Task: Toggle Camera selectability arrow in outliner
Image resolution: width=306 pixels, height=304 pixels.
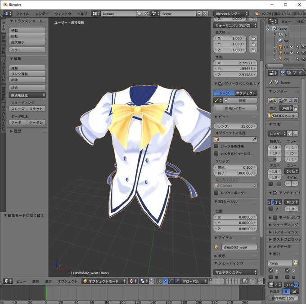Action: pyautogui.click(x=297, y=47)
